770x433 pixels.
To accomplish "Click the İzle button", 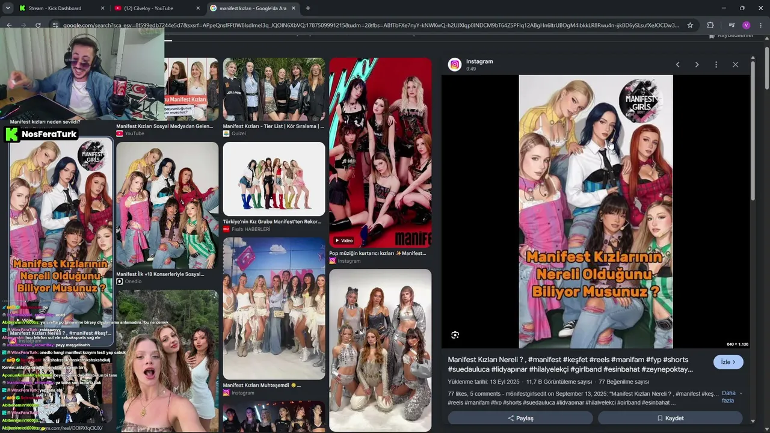I will point(728,362).
